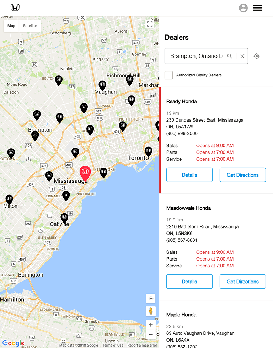273x364 pixels.
Task: Click Ready Honda phone (905) 896-3500
Action: (x=182, y=134)
